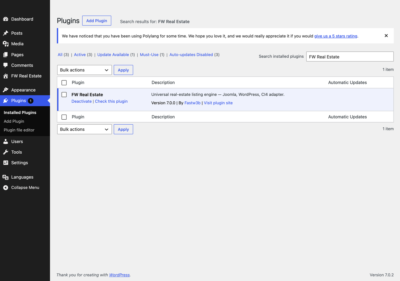The image size is (400, 281).
Task: Open the Fastw3b author link
Action: (192, 103)
